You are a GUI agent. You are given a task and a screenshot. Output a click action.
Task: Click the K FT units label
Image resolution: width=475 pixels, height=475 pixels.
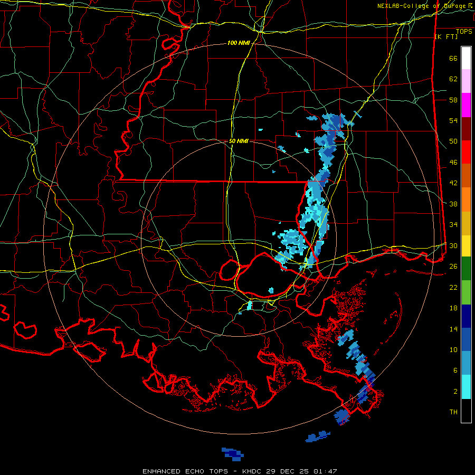446,36
